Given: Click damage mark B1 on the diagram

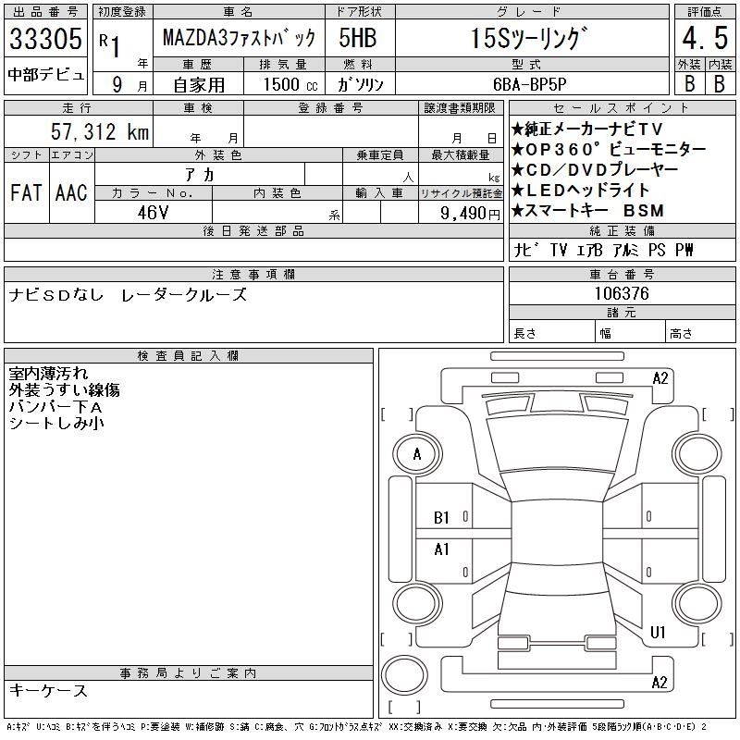Looking at the screenshot, I should coord(441,518).
